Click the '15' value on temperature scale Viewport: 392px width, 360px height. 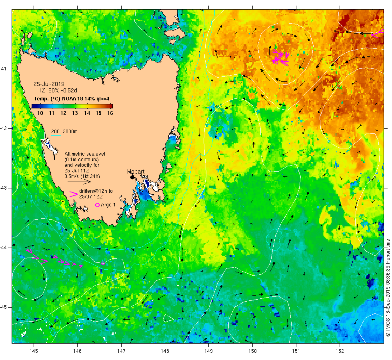coord(98,113)
